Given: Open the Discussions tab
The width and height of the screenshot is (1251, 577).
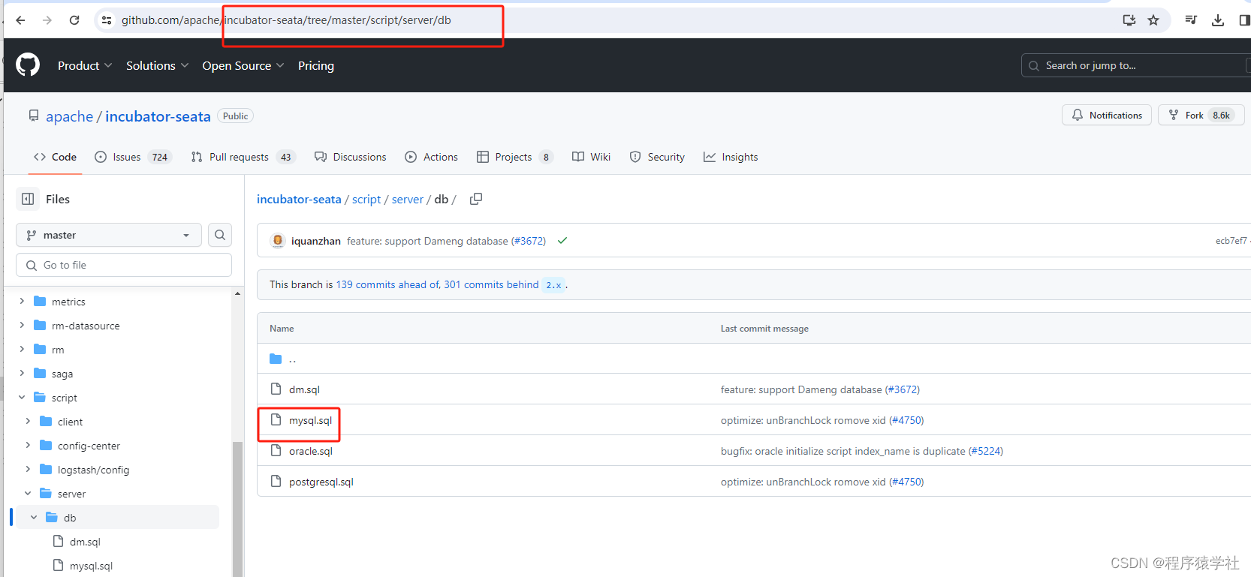Looking at the screenshot, I should 351,157.
